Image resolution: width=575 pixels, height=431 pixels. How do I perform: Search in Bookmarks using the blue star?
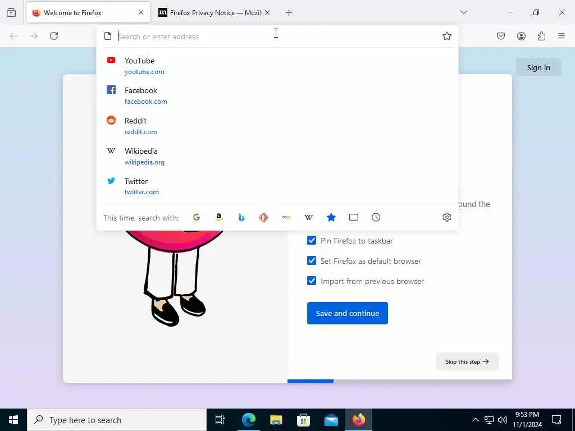(x=331, y=217)
